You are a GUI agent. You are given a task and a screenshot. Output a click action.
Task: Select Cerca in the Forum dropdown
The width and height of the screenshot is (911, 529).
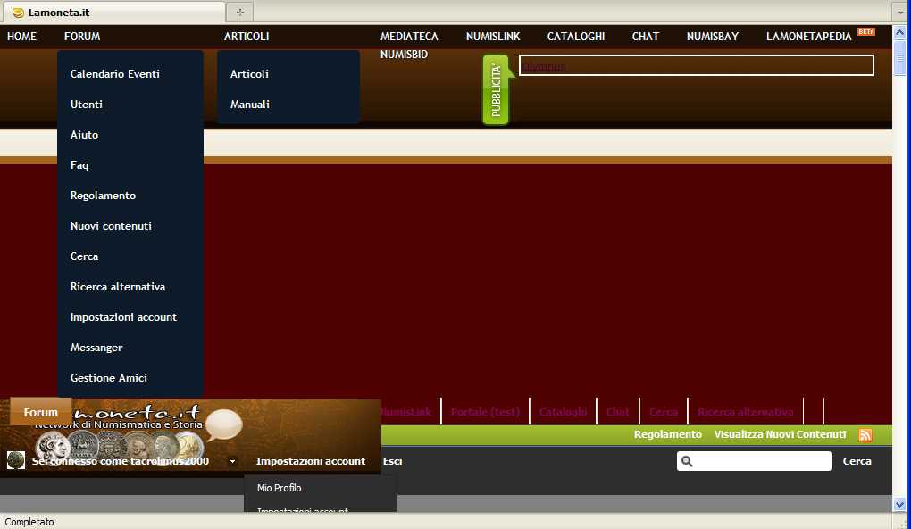click(84, 256)
